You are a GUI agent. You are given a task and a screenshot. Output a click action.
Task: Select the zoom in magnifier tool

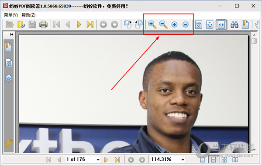tap(152, 25)
